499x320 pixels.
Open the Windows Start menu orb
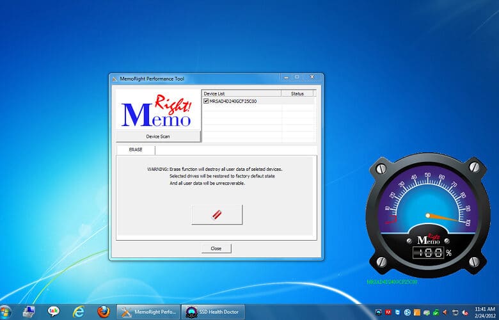(x=5, y=312)
